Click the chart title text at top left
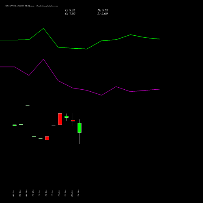The width and height of the screenshot is (203, 203). click(x=31, y=6)
